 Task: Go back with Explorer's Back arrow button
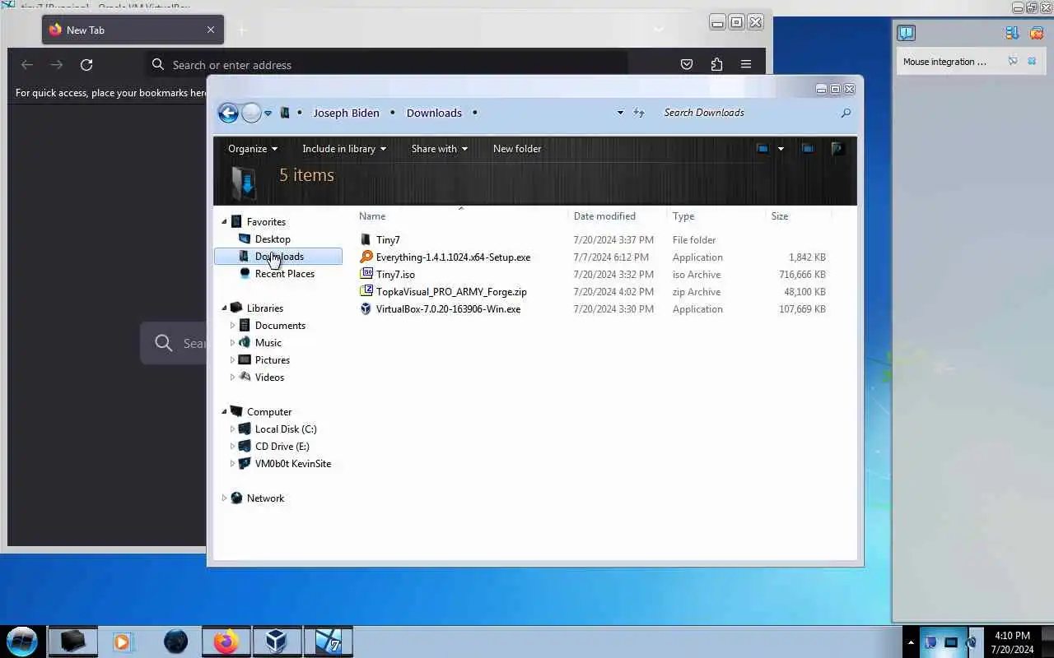click(228, 114)
